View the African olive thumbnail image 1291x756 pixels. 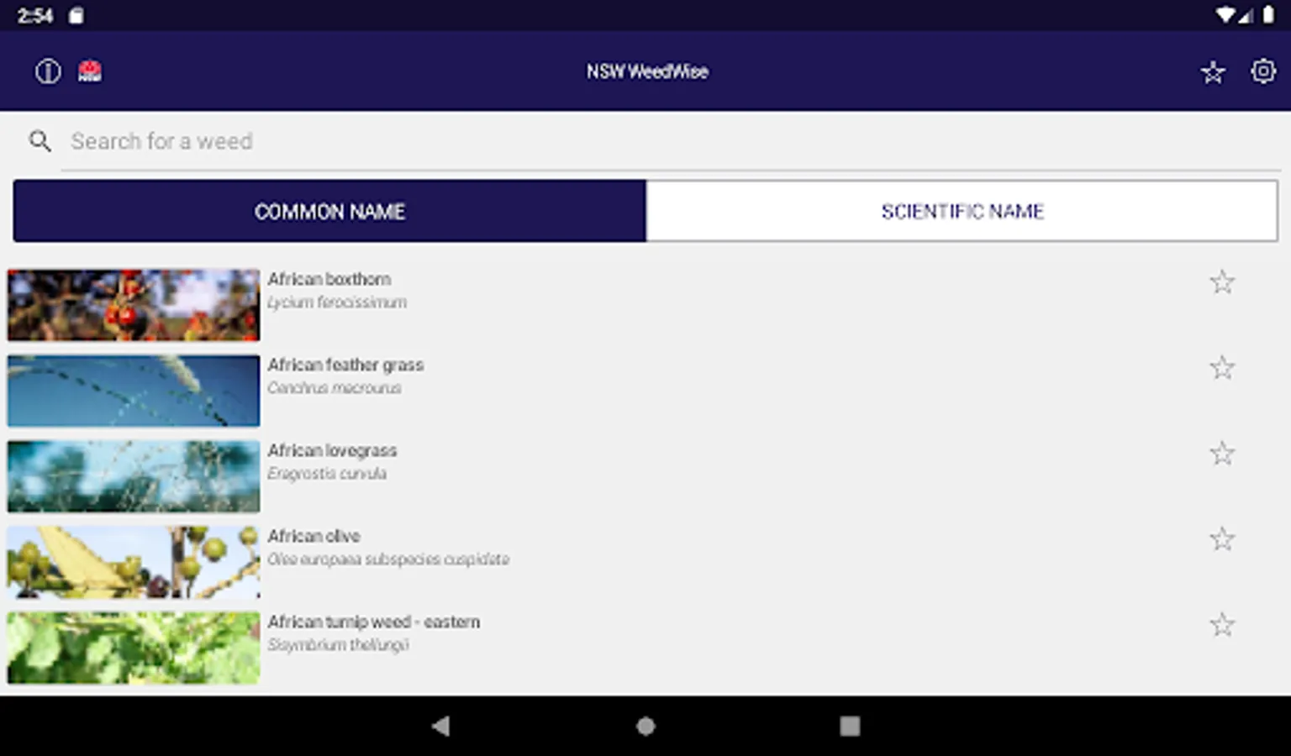[133, 561]
